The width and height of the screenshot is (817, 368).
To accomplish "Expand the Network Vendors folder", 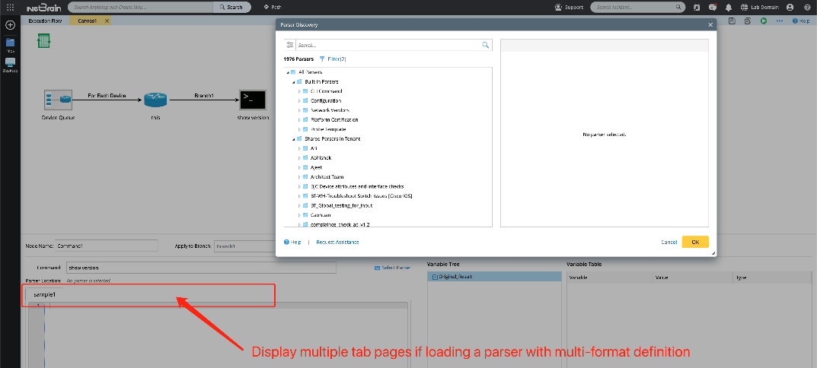I will pyautogui.click(x=299, y=110).
